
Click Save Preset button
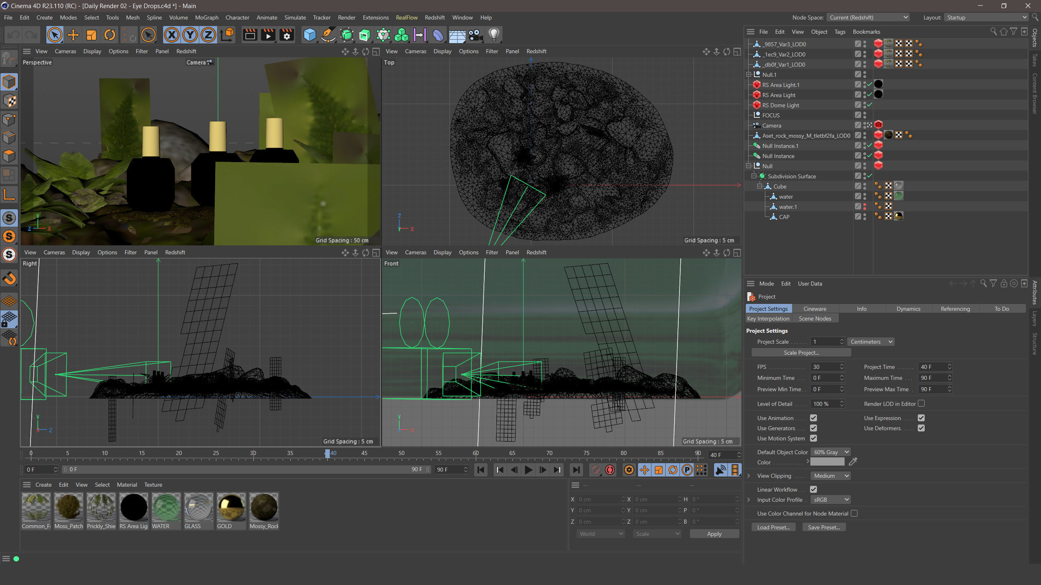pos(824,527)
